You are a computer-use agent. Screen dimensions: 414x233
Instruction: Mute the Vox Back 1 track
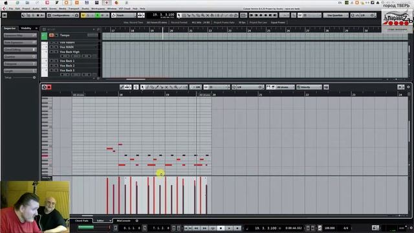pyautogui.click(x=52, y=61)
